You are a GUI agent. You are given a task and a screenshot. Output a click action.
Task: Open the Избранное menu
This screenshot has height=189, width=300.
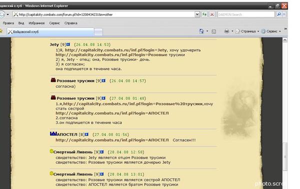click(x=36, y=23)
